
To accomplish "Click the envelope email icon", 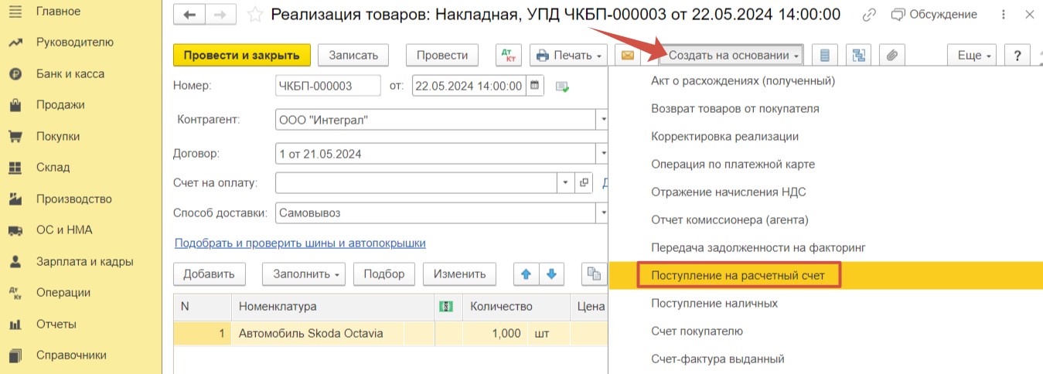I will [x=628, y=56].
